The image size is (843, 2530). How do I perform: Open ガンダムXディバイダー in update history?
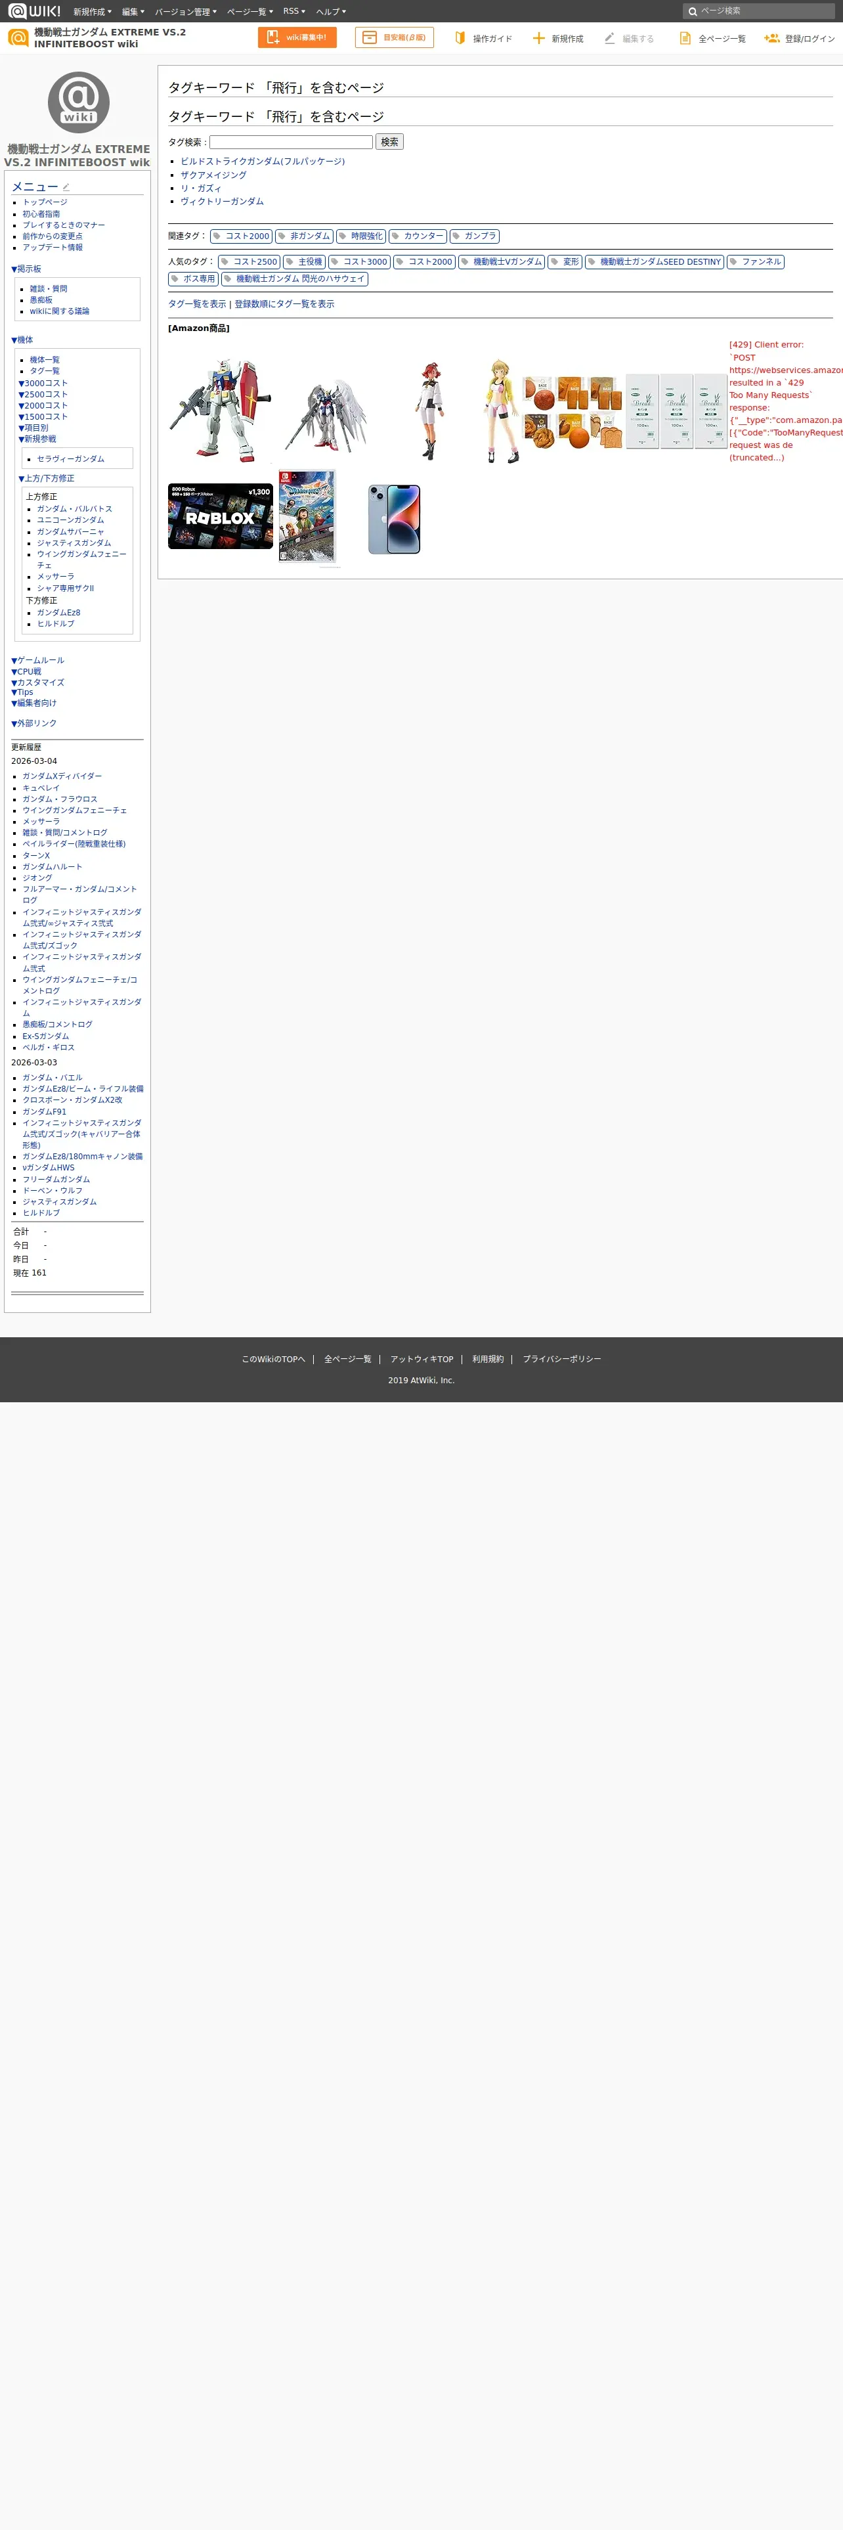(x=62, y=776)
